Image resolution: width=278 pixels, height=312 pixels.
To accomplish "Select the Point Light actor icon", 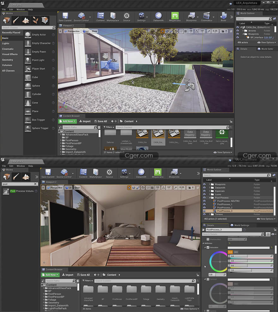I will point(28,60).
